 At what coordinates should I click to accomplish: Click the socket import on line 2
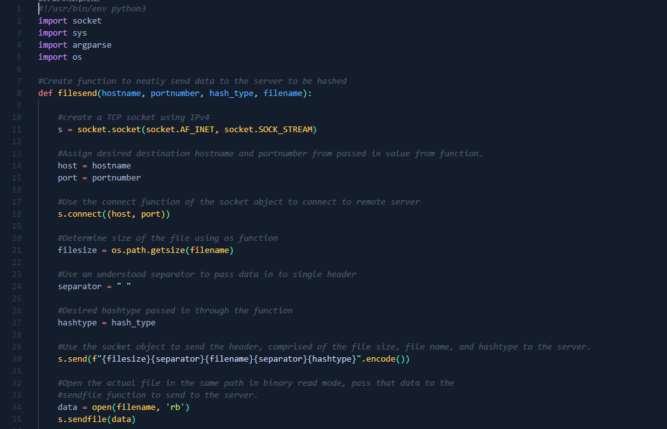86,20
